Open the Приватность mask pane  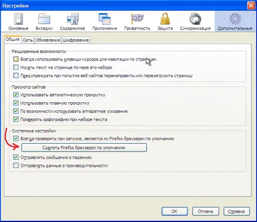(137, 21)
